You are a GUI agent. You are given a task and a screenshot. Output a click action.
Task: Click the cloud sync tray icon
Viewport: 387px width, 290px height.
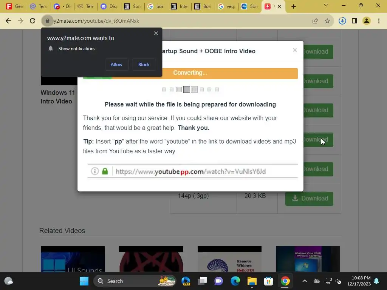point(317,281)
